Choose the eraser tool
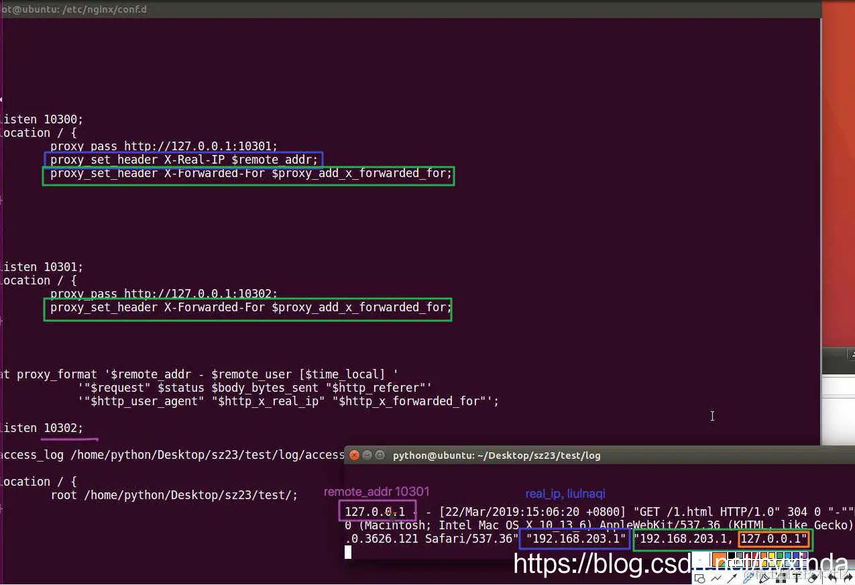The height and width of the screenshot is (585, 855). tap(813, 578)
